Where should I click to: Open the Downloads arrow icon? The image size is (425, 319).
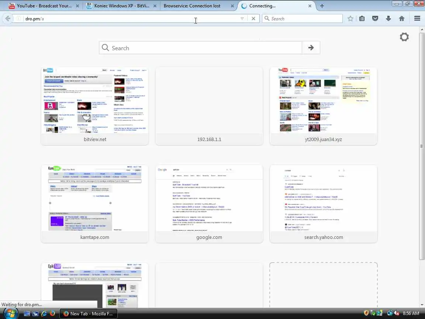coord(388,18)
